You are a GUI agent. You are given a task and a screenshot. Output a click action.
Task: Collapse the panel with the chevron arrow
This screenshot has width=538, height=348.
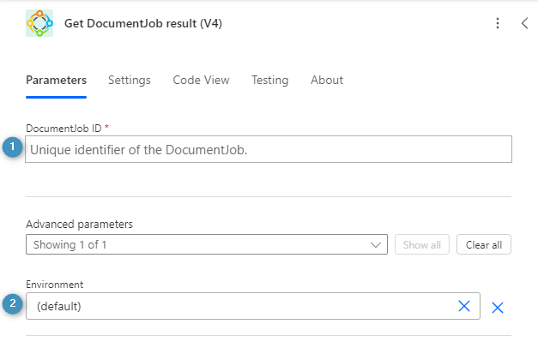tap(524, 23)
